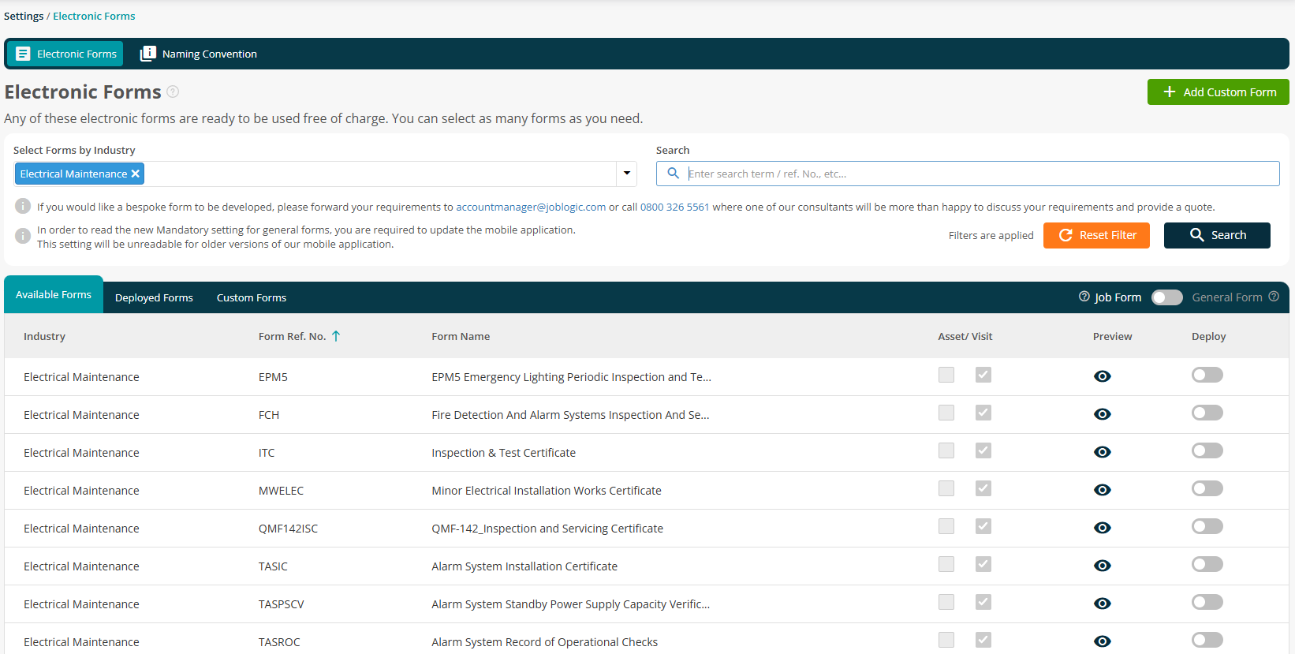
Task: Preview the FCH Fire Detection form
Action: pyautogui.click(x=1103, y=414)
